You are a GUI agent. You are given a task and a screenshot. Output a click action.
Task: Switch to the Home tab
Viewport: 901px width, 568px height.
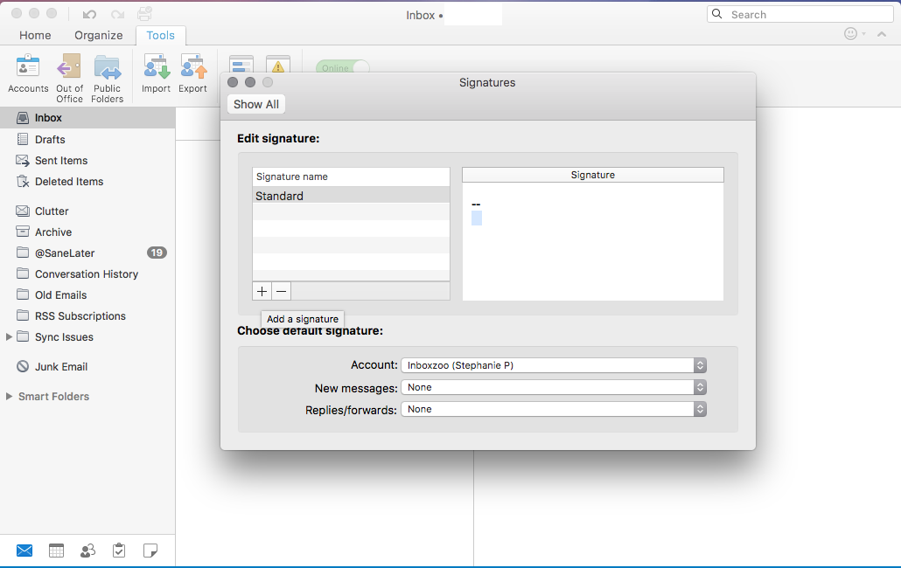click(x=35, y=35)
